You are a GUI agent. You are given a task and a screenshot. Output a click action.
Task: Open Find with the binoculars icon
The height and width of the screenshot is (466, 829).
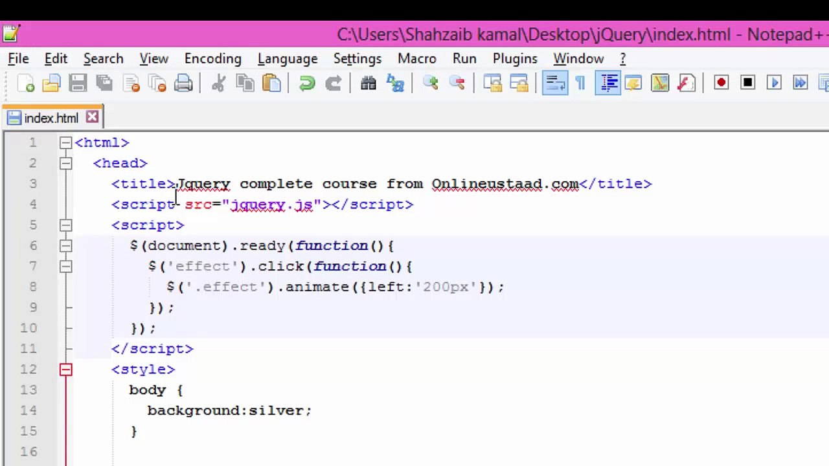369,83
